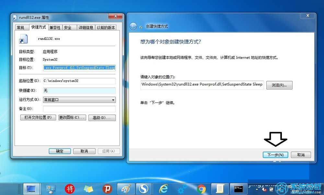Open 高级(D)... settings
Screen dimensions: 324x195
click(102, 118)
